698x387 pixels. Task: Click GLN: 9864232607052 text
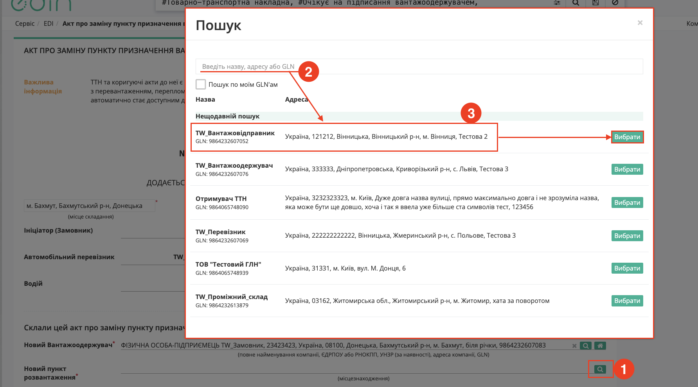tap(222, 141)
